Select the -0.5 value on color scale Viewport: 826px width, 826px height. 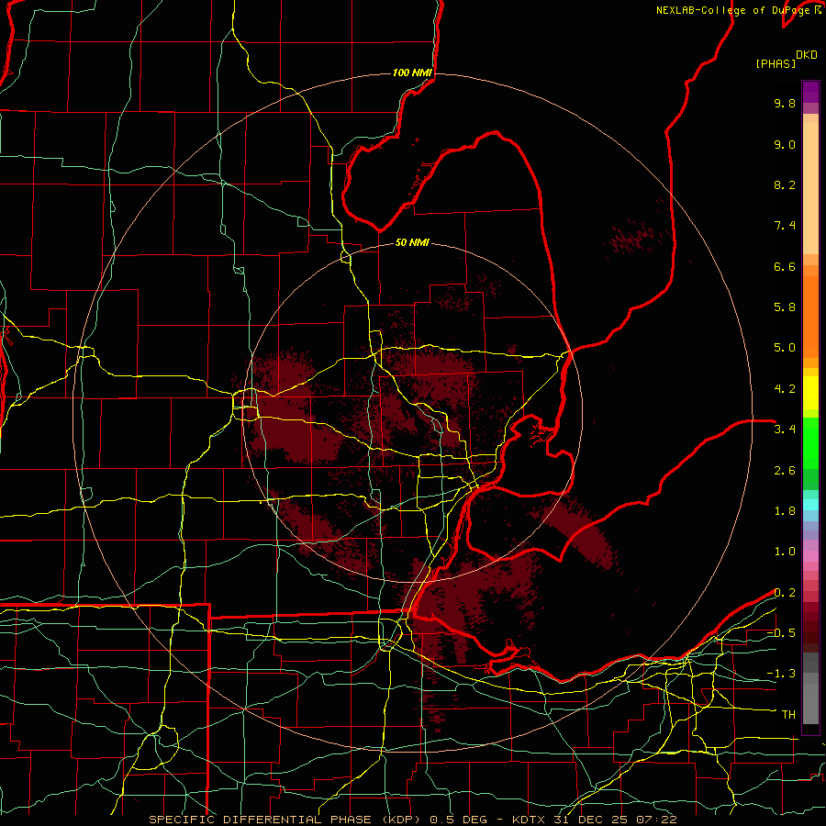tap(781, 633)
